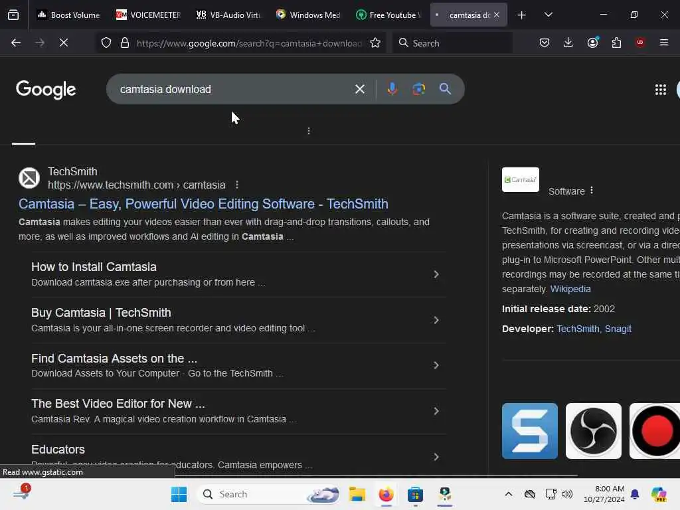
Task: Open Find Camtasia Assets on the sitelink
Action: 114,359
